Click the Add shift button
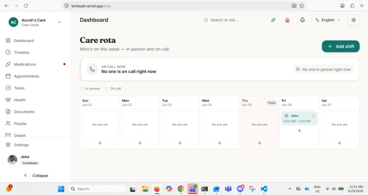This screenshot has height=195, width=368. 341,46
